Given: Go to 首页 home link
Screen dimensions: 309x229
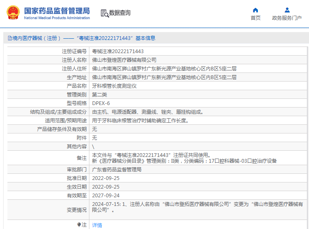Looking at the screenshot, I should [255, 18].
